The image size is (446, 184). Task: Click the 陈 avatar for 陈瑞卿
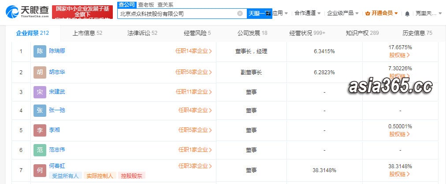coord(40,51)
